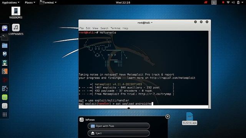The height and width of the screenshot is (138, 246).
Task: Launch the red icon in the dock
Action: point(5,80)
